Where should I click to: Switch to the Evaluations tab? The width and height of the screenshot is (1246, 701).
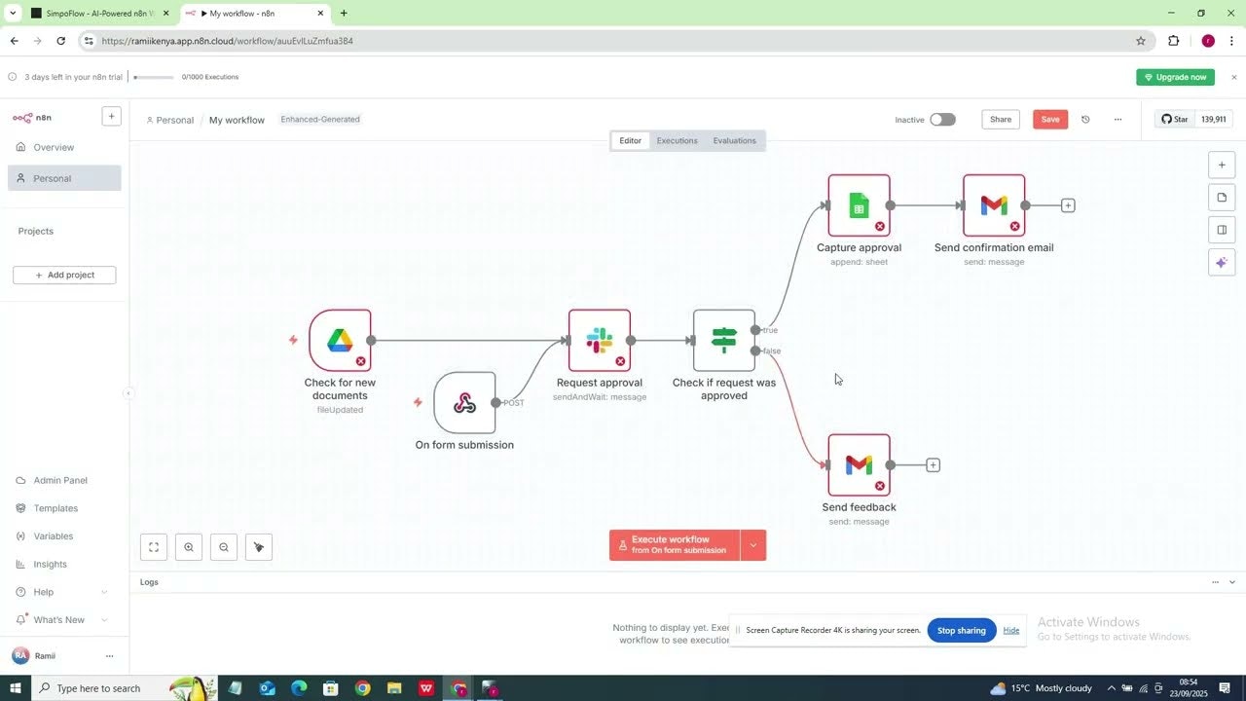(734, 141)
